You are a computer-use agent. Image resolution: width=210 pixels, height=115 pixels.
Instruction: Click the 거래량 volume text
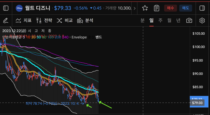coord(111,8)
